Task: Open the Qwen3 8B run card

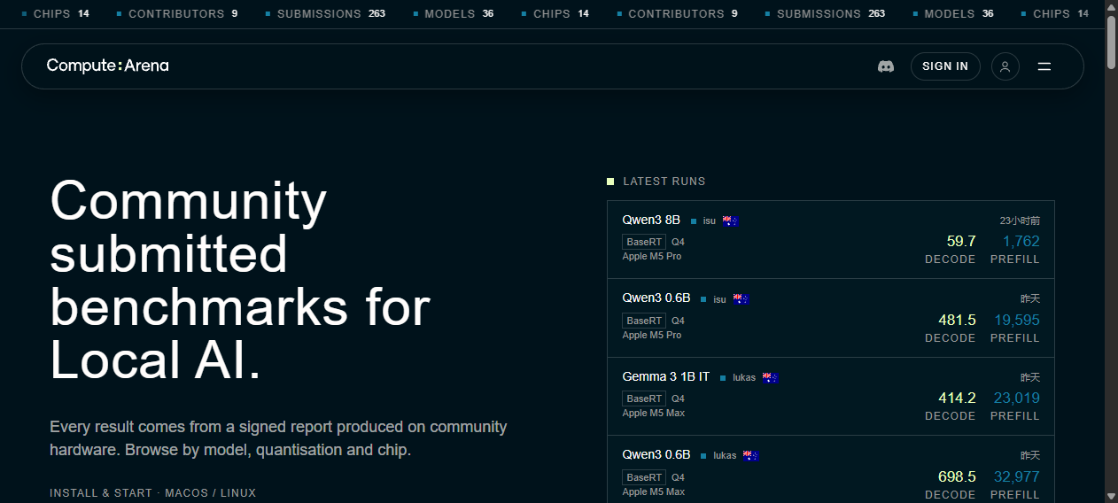Action: tap(831, 239)
